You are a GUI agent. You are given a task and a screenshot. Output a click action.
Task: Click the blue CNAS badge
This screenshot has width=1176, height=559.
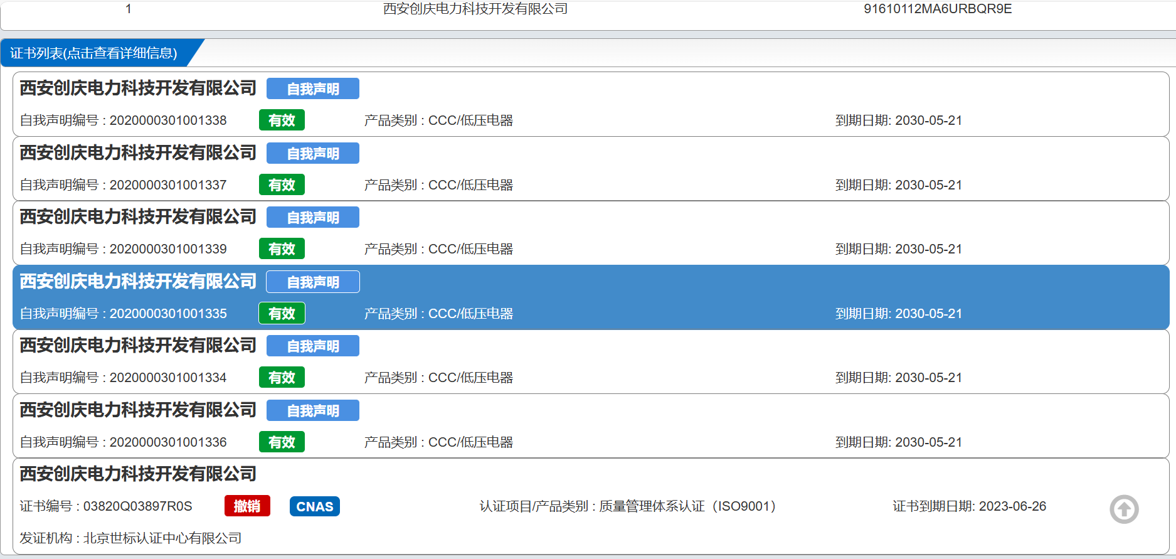point(315,506)
